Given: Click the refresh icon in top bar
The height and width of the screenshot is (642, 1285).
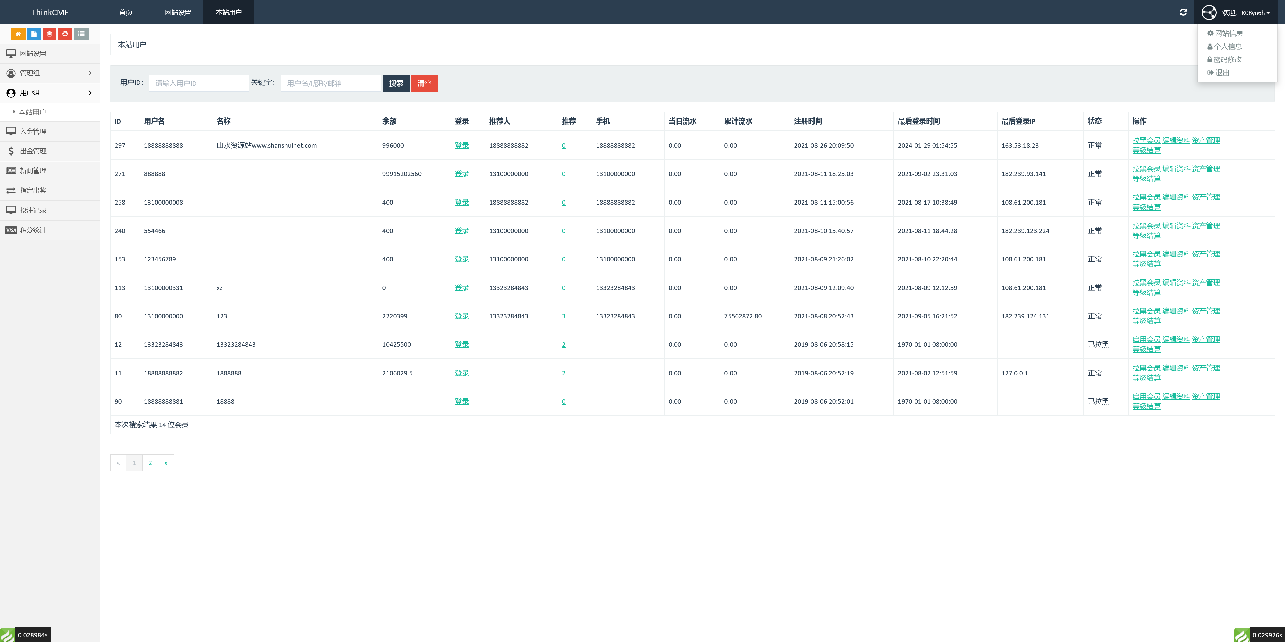Looking at the screenshot, I should point(1183,12).
